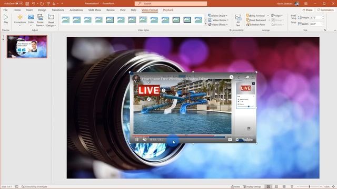This screenshot has height=189, width=337.
Task: Click Bring Forward
Action: tap(255, 16)
